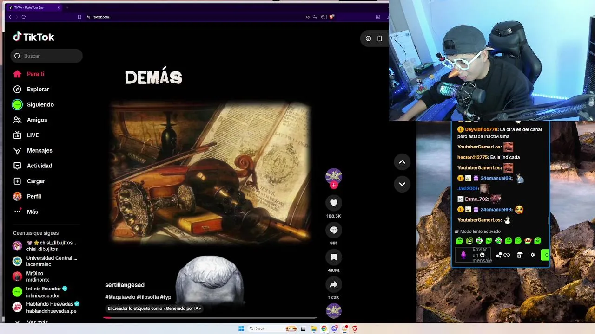595x334 pixels.
Task: Click the TikTok coins icon top right
Action: point(368,39)
